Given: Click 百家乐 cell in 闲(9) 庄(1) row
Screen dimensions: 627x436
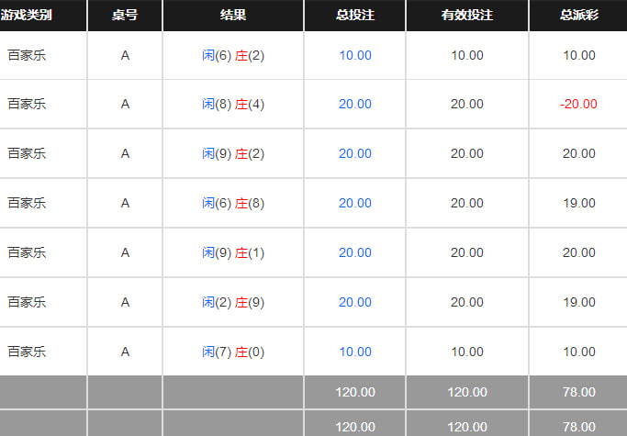Looking at the screenshot, I should click(x=27, y=252).
